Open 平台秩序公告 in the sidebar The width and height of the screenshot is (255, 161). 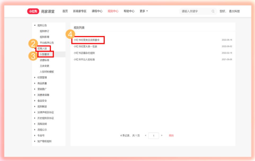pyautogui.click(x=47, y=43)
